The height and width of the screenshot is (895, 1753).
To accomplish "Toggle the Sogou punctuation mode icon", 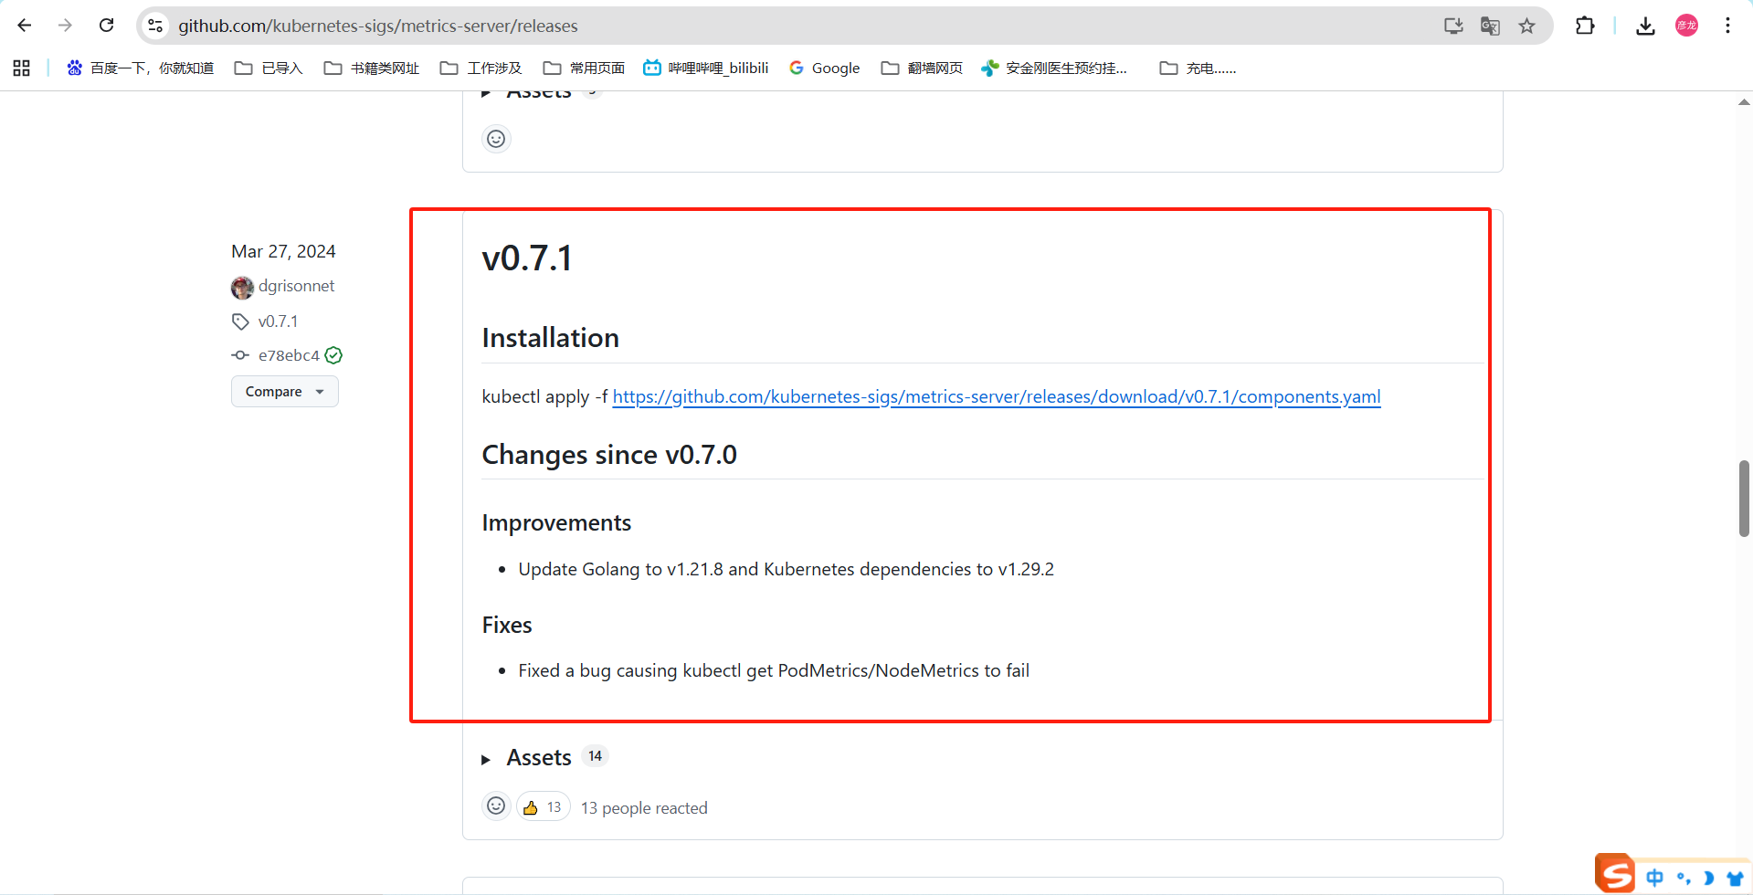I will 1683,878.
